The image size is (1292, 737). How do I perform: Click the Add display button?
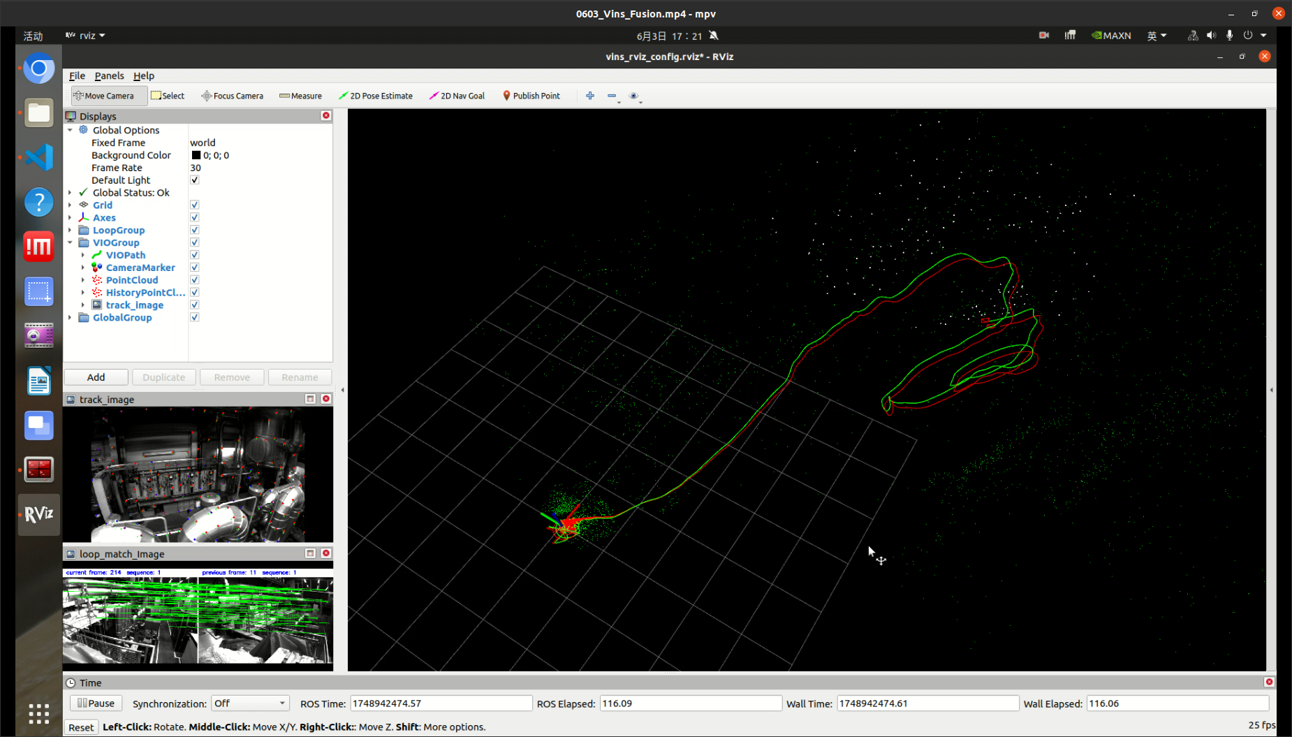96,377
